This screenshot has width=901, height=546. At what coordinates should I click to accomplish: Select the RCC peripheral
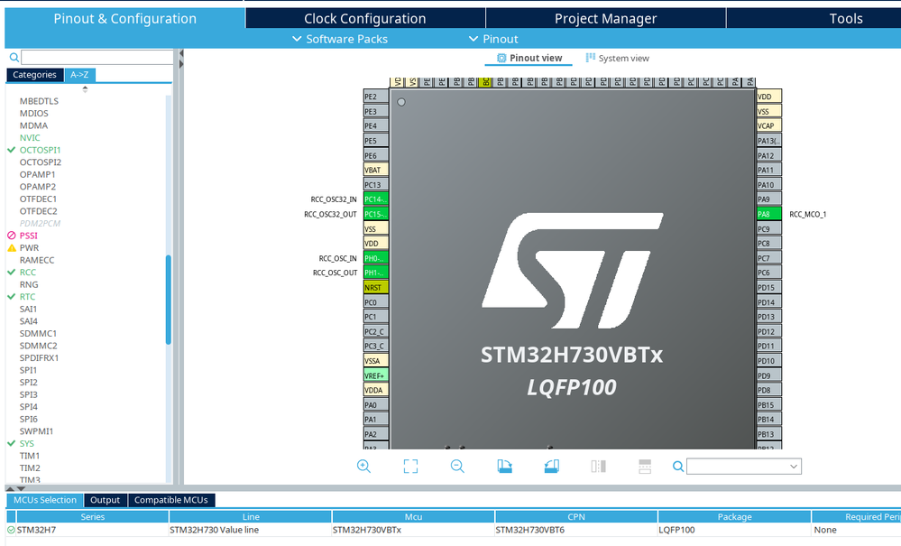[x=28, y=272]
